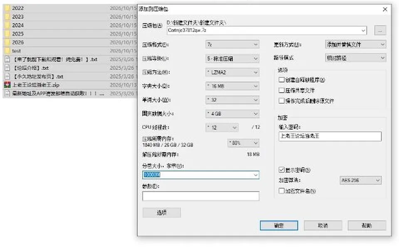Viewport: 399px width, 247px height.
Task: Select the 2023 folder icon in file list
Action: pos(7,17)
